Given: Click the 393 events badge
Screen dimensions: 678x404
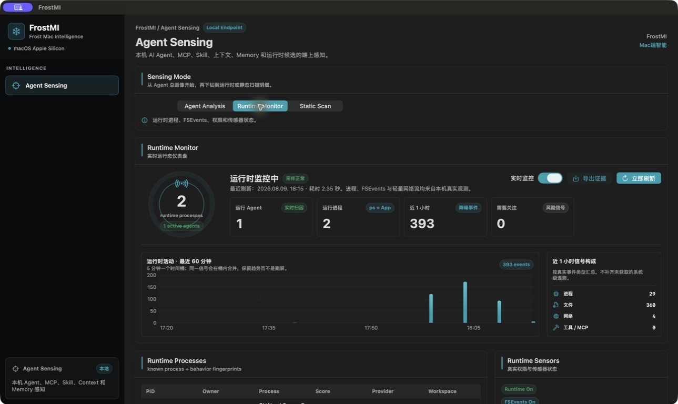Looking at the screenshot, I should [x=516, y=264].
